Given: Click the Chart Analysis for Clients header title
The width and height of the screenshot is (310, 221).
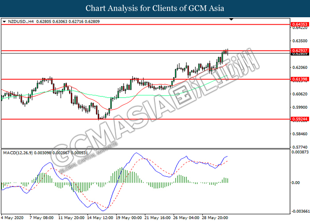Looking at the screenshot, I should [155, 8].
